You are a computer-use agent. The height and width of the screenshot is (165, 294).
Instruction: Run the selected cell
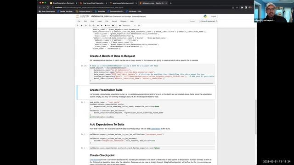(x=107, y=26)
